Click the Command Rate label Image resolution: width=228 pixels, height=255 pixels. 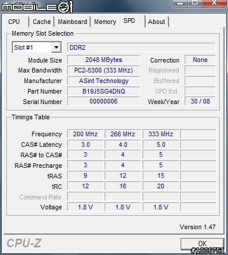(x=40, y=197)
